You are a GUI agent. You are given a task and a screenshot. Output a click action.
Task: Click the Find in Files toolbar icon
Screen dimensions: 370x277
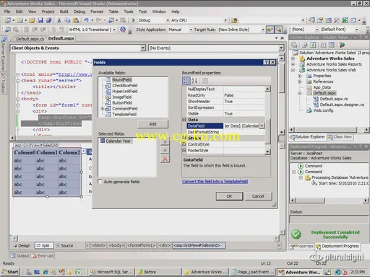(x=234, y=20)
